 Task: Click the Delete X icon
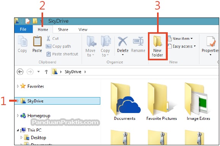coord(123,41)
